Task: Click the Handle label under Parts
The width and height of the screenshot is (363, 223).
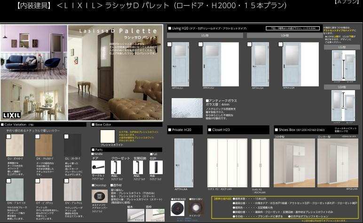Action: (x=98, y=154)
